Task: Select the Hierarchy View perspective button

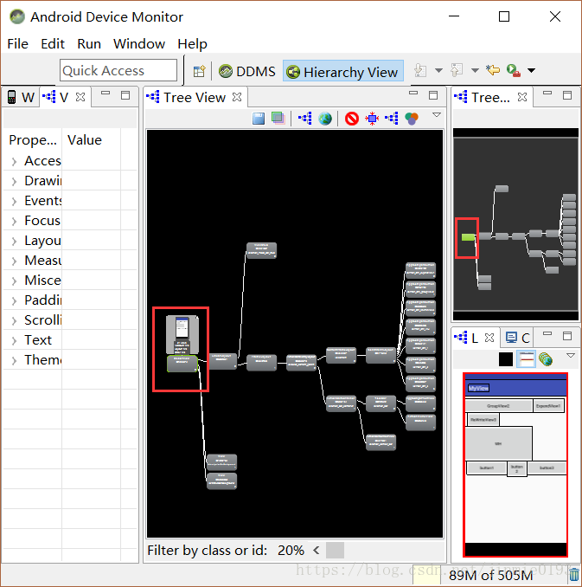Action: [343, 71]
